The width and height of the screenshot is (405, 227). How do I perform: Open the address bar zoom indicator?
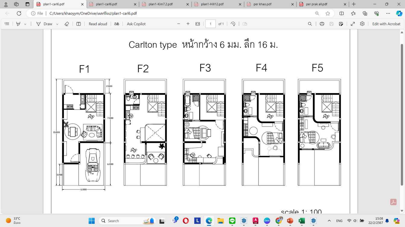tap(317, 14)
